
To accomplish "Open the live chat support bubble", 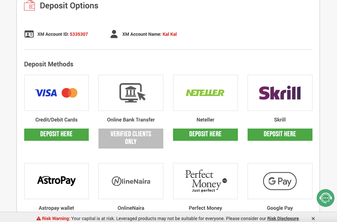I will (325, 198).
